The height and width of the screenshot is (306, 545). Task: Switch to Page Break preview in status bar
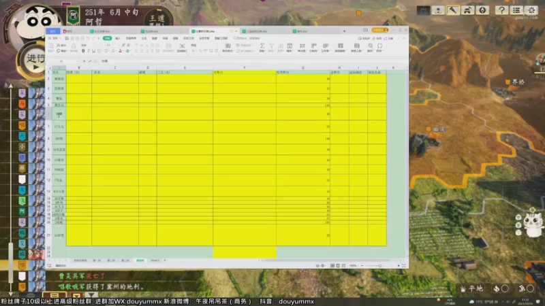[343, 266]
